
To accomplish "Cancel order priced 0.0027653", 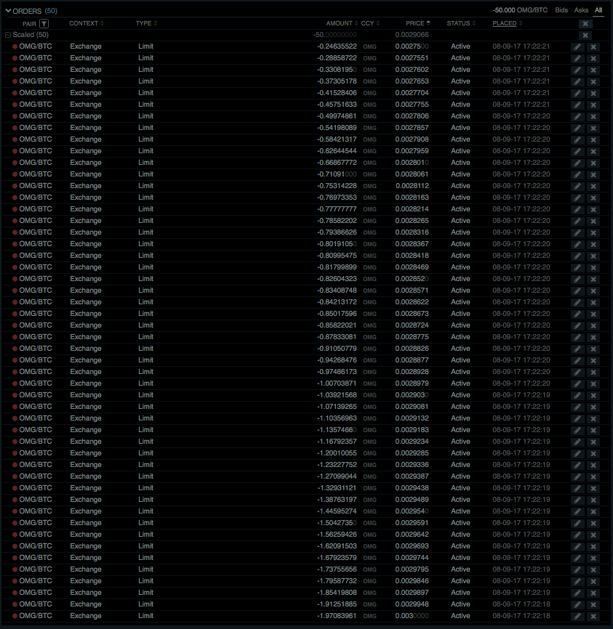I will 593,82.
